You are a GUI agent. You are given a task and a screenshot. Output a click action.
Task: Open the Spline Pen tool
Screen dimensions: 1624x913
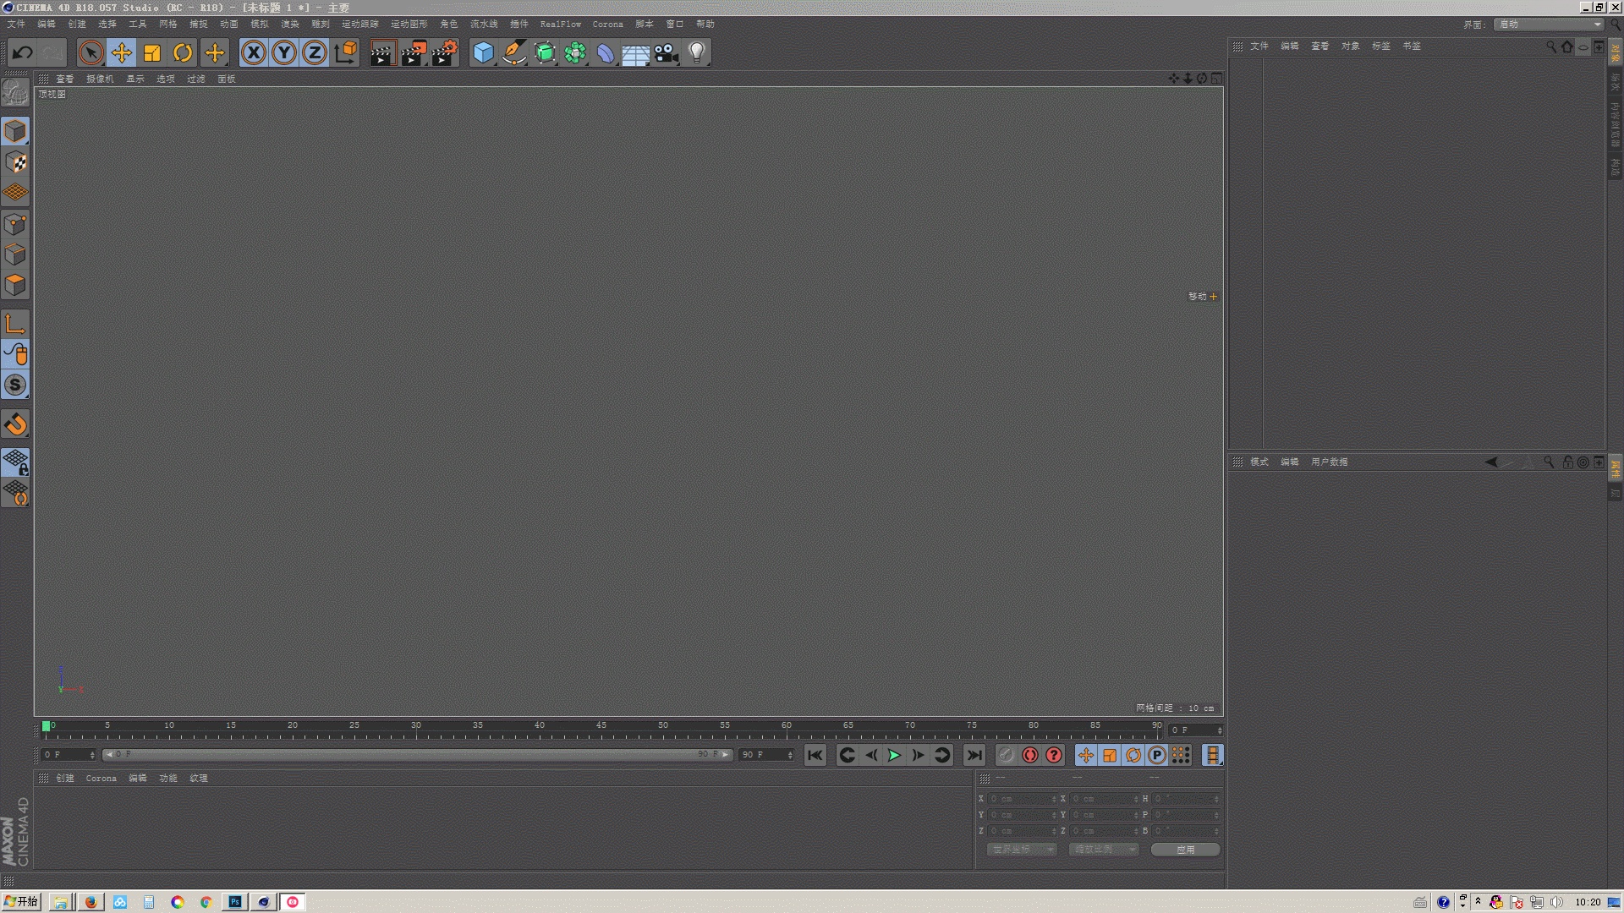tap(514, 53)
